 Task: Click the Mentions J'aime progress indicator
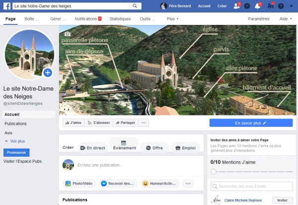(251, 172)
